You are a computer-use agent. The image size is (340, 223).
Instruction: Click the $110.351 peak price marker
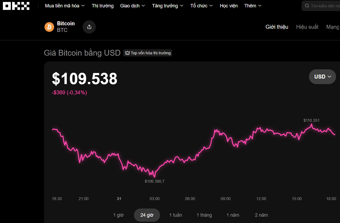pyautogui.click(x=311, y=120)
